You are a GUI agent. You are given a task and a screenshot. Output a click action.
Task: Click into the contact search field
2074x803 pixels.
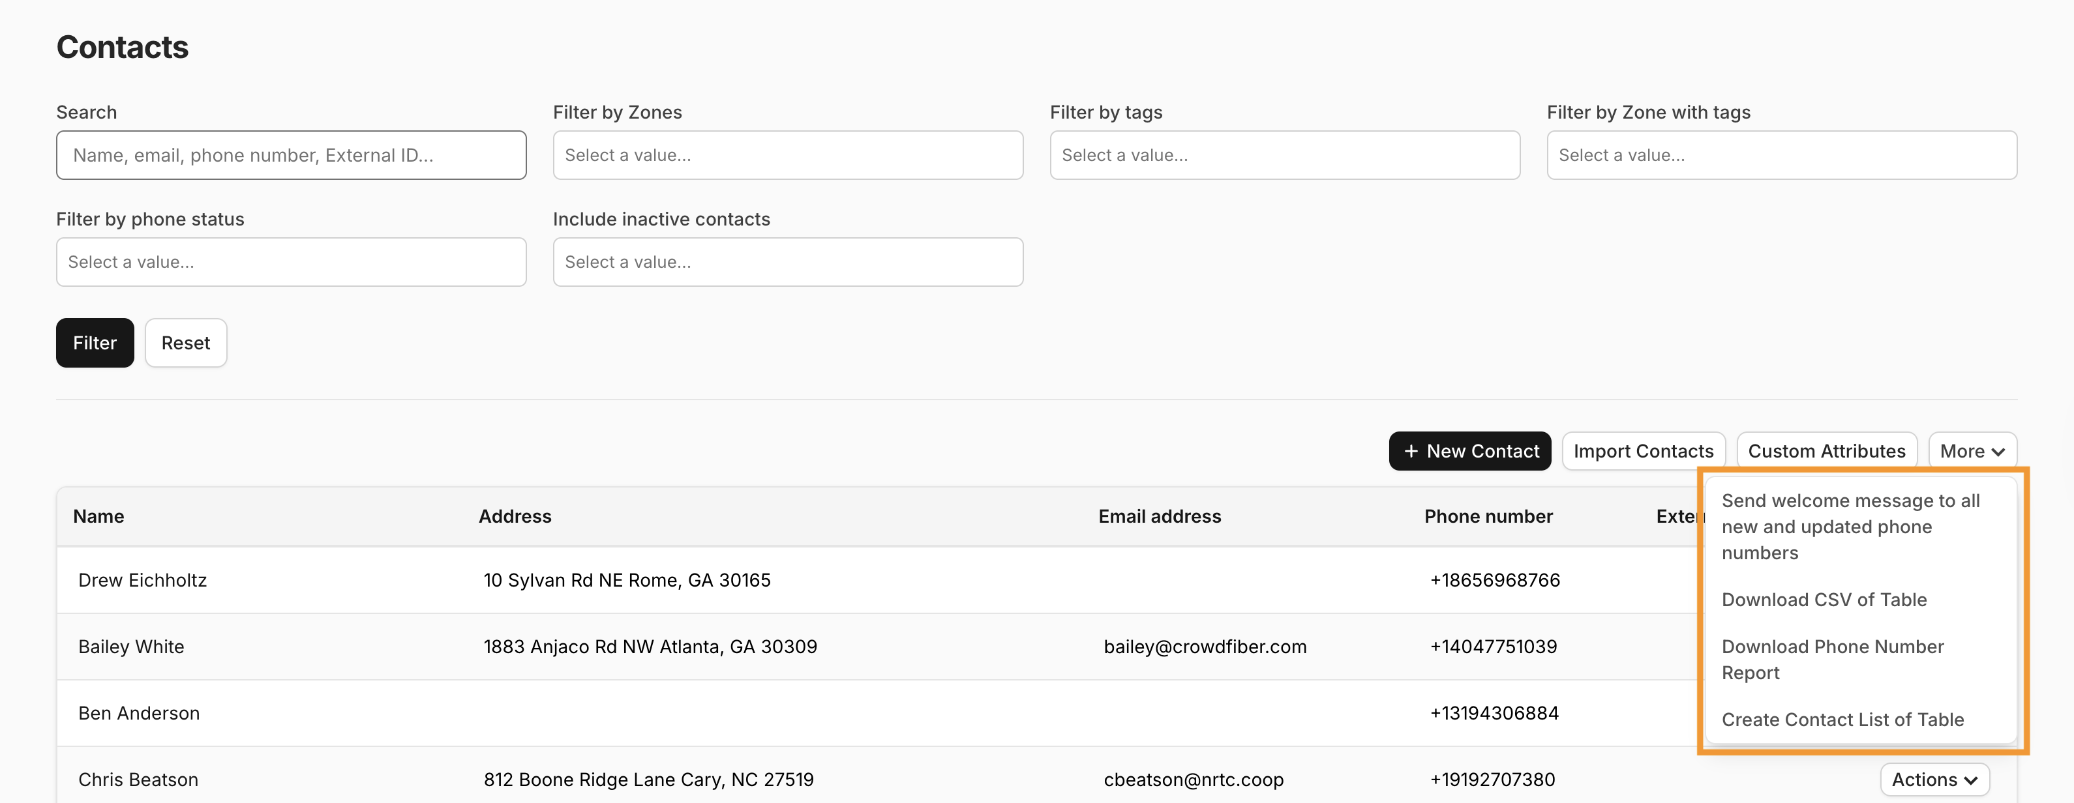(x=292, y=154)
